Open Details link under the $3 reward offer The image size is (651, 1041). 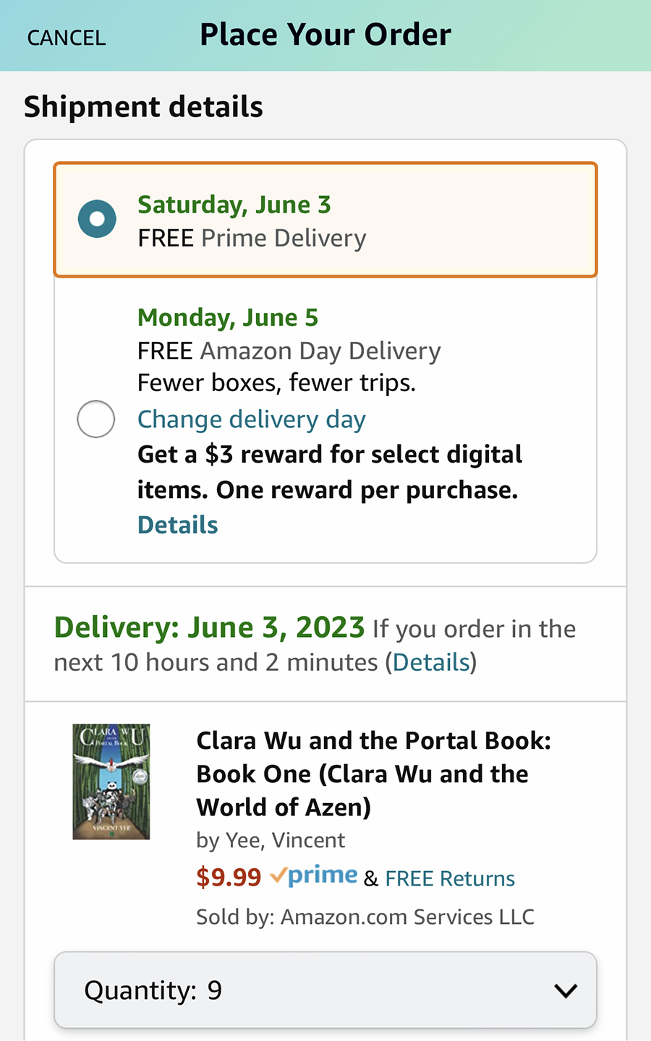[177, 525]
